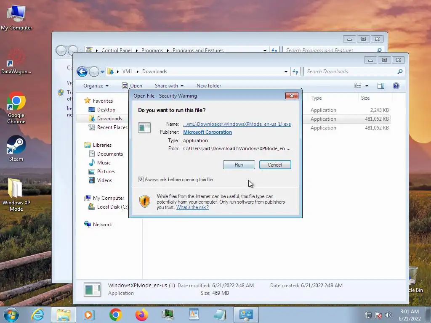Click the What's the risk? link
Screen dimensions: 431x323
pos(192,207)
